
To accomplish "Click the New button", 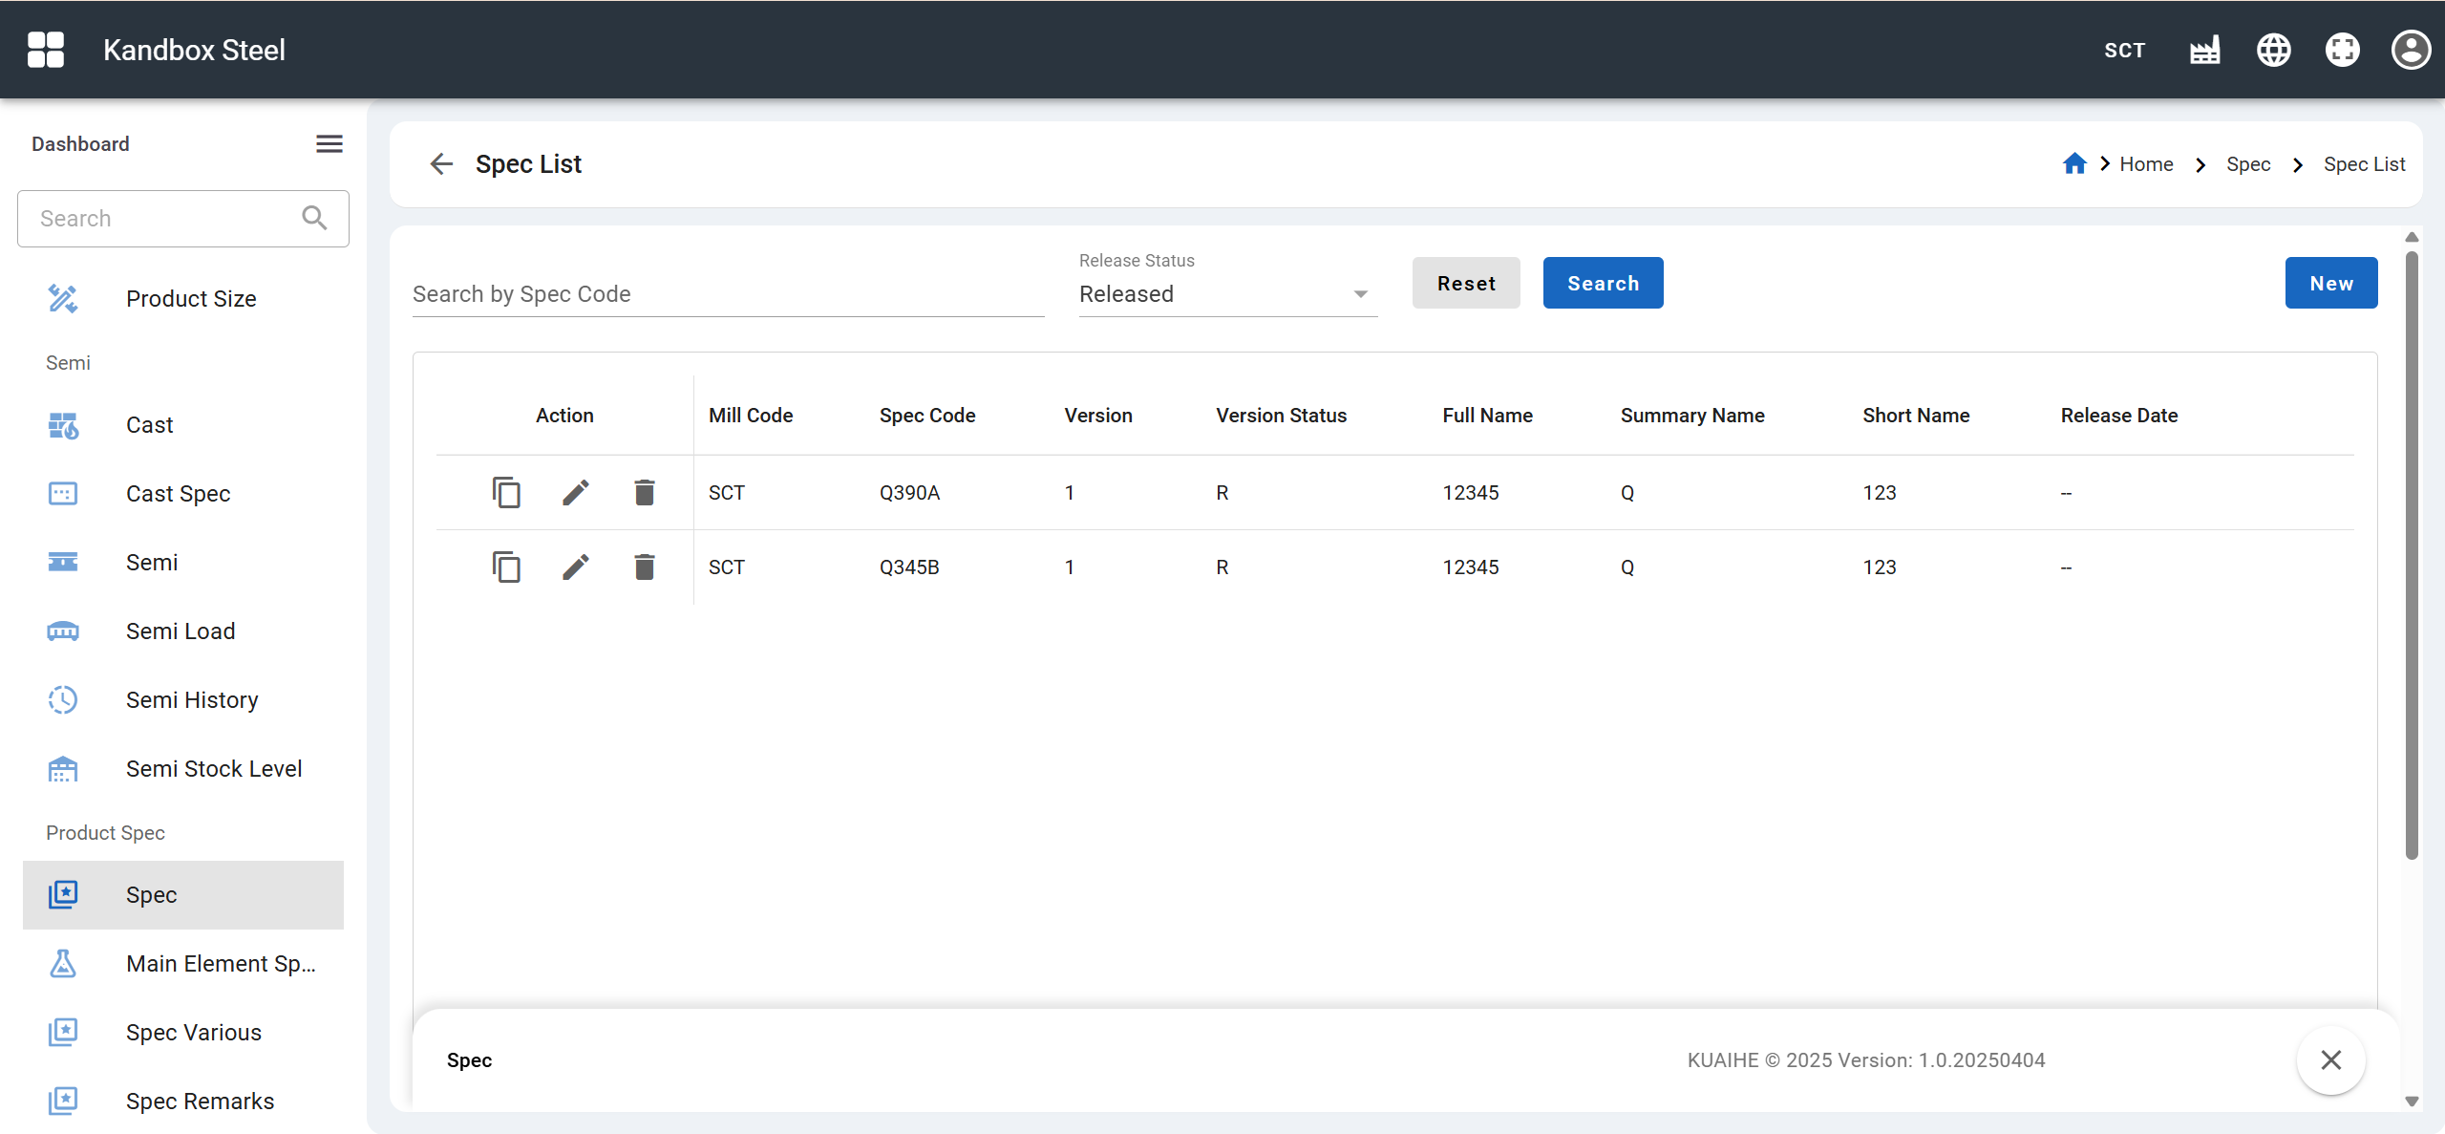I will 2330,284.
